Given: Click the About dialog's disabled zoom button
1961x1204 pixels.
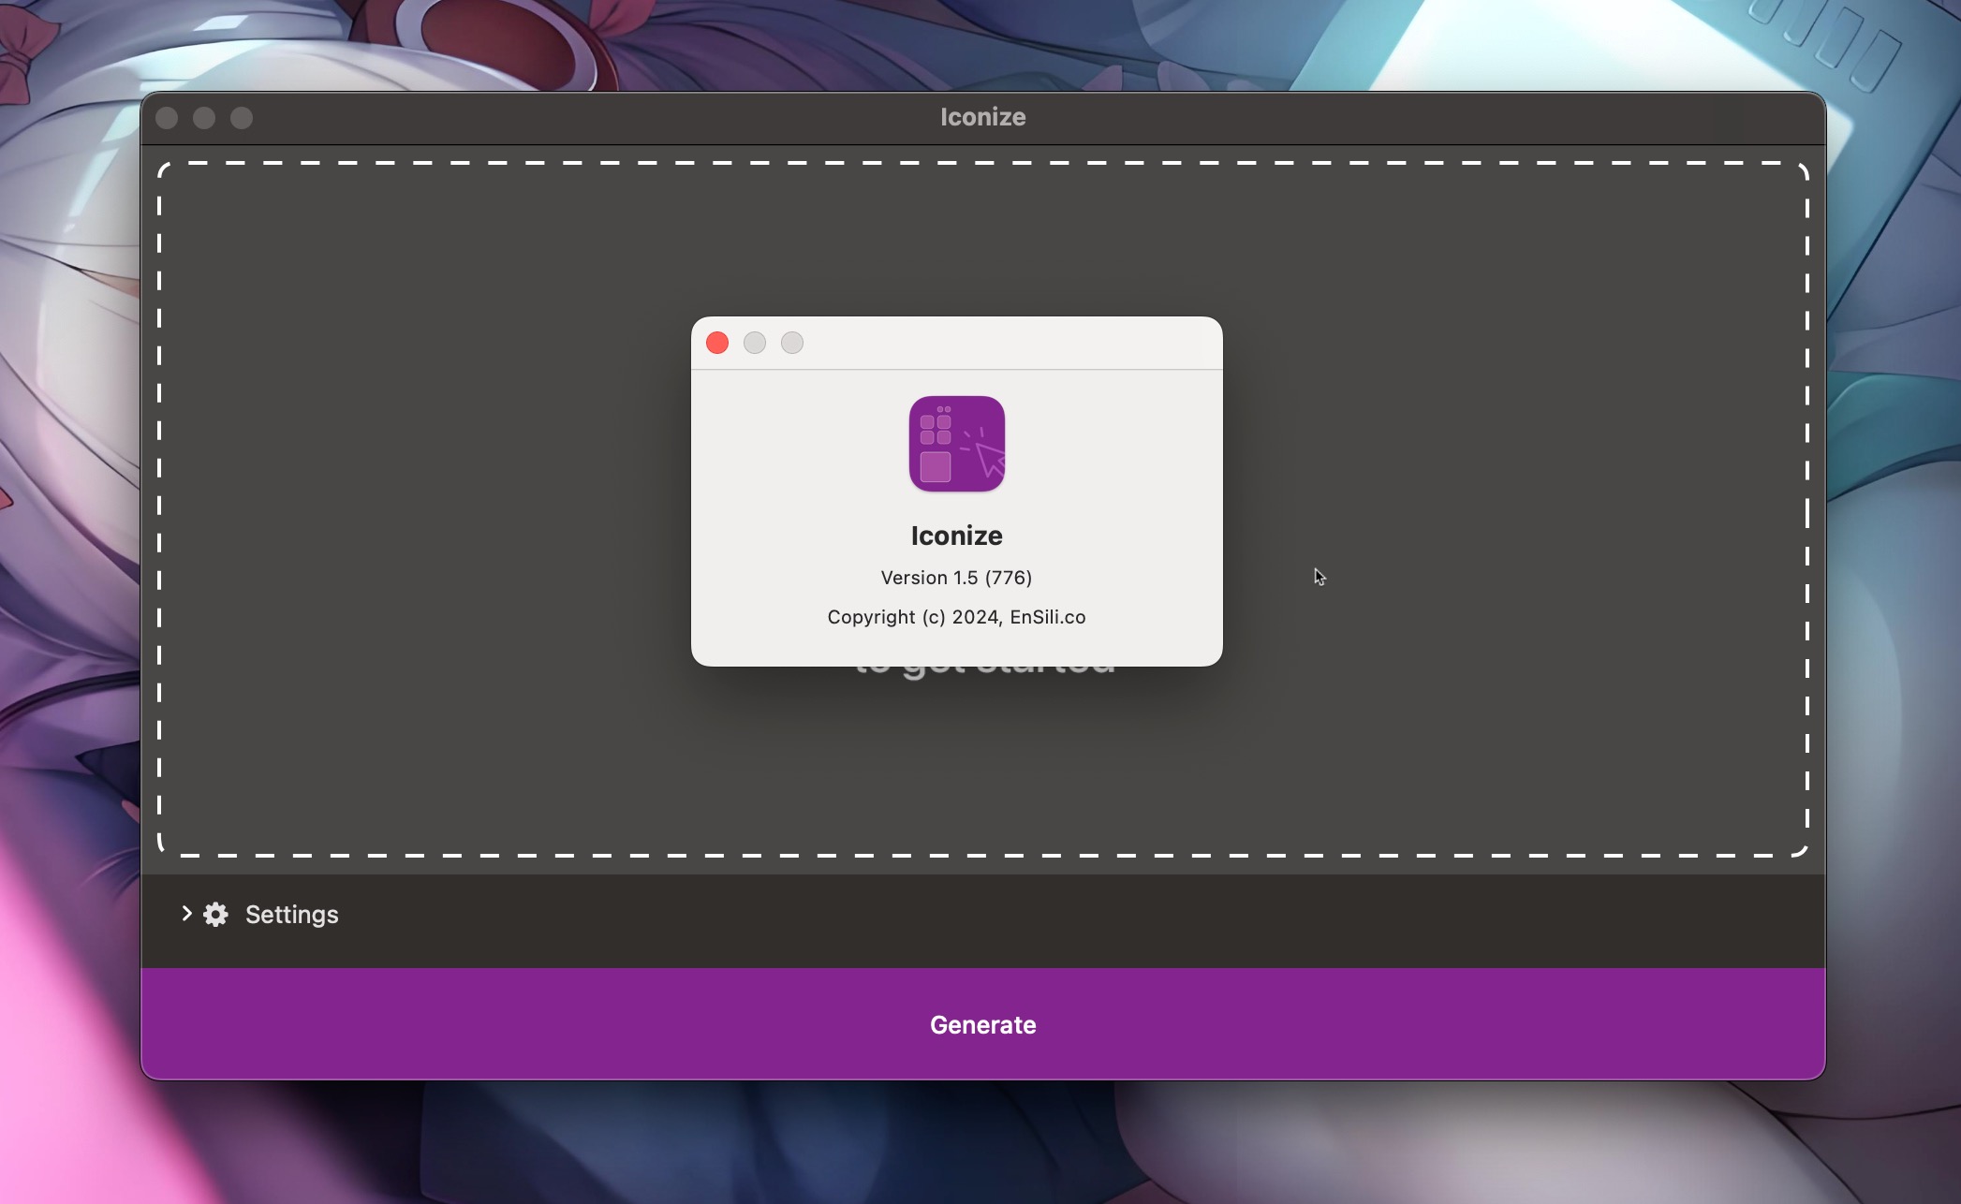Looking at the screenshot, I should point(792,343).
